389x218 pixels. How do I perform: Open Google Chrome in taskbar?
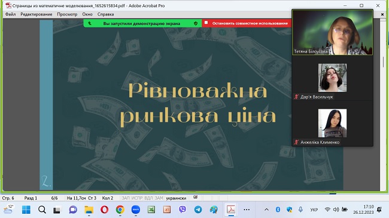tap(120, 210)
